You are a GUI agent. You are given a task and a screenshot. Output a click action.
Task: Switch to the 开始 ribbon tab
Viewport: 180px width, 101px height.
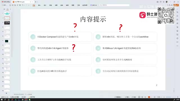(34, 5)
